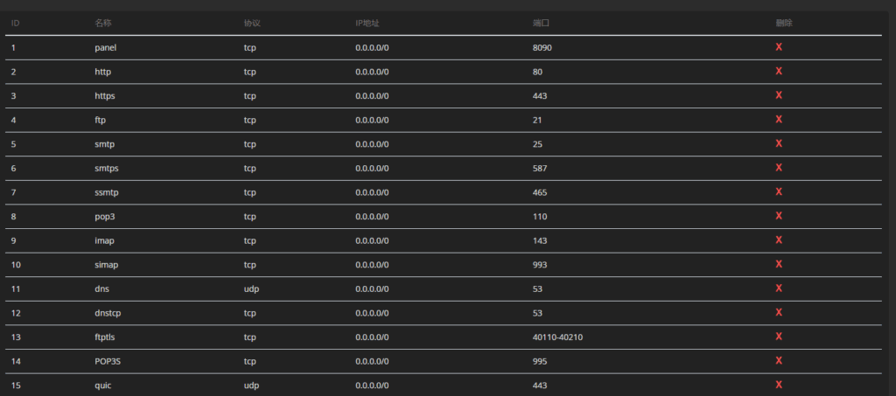The height and width of the screenshot is (396, 896).
Task: Click the IP地址 column header
Action: (x=367, y=23)
